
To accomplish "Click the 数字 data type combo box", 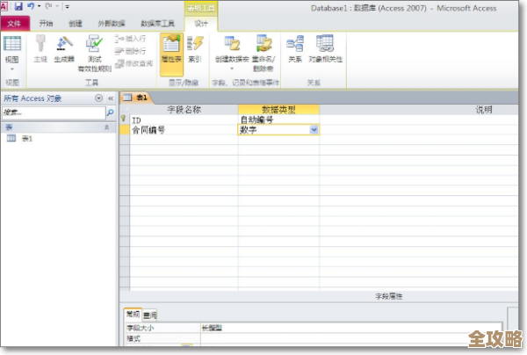I will coord(278,130).
